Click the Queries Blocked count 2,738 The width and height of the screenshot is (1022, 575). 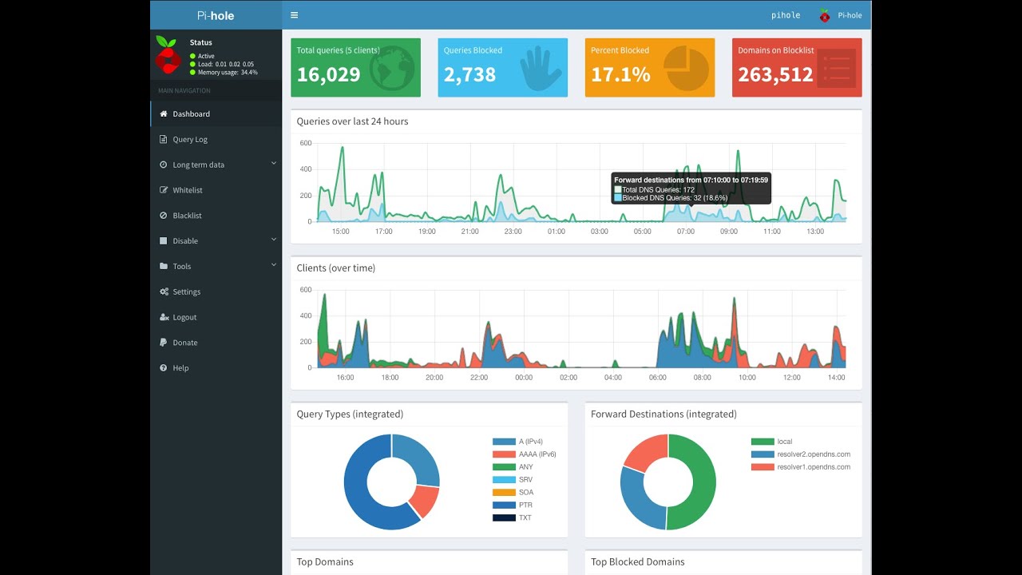pos(470,75)
